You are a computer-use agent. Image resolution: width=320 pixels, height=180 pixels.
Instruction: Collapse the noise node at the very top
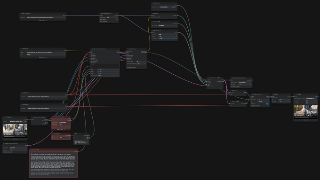[x=152, y=3]
